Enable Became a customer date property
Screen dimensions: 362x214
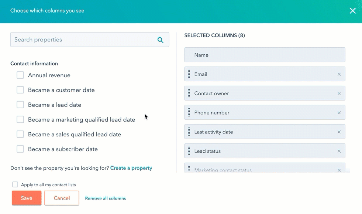coord(20,90)
